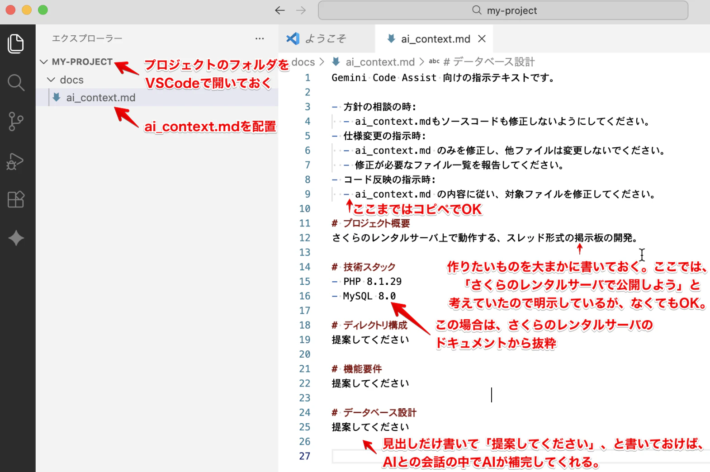Click the search magnifier in command center
The image size is (710, 472).
click(x=477, y=10)
